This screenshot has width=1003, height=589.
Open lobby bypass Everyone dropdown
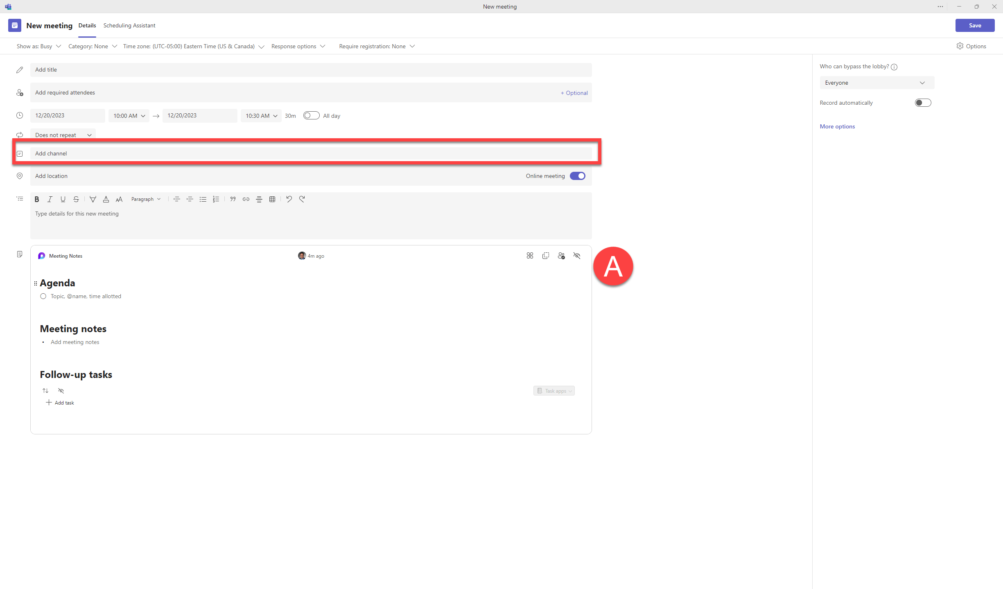[876, 83]
